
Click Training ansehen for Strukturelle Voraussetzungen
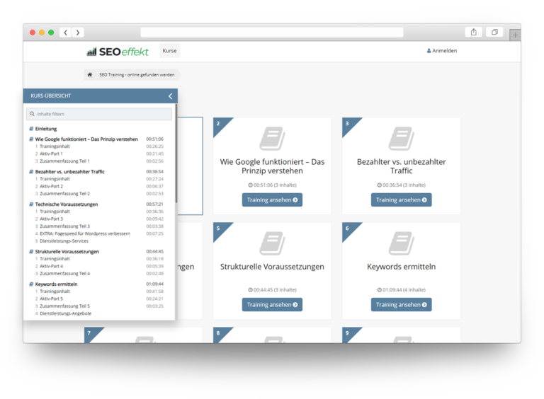click(272, 305)
